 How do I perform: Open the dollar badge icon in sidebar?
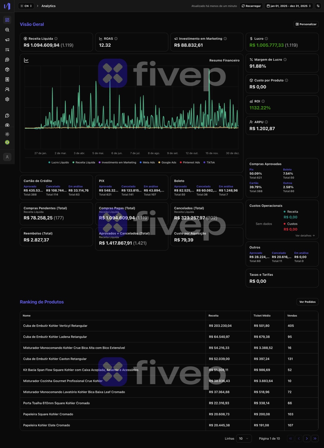click(x=7, y=125)
